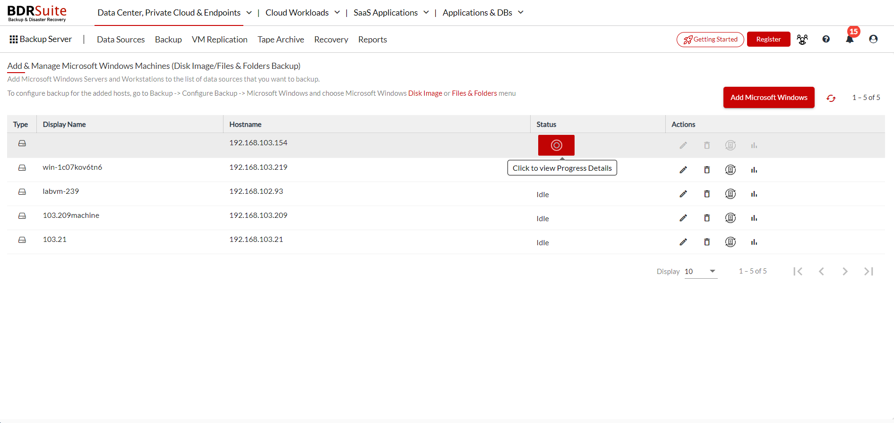Select the 103.209machine display name

(71, 216)
